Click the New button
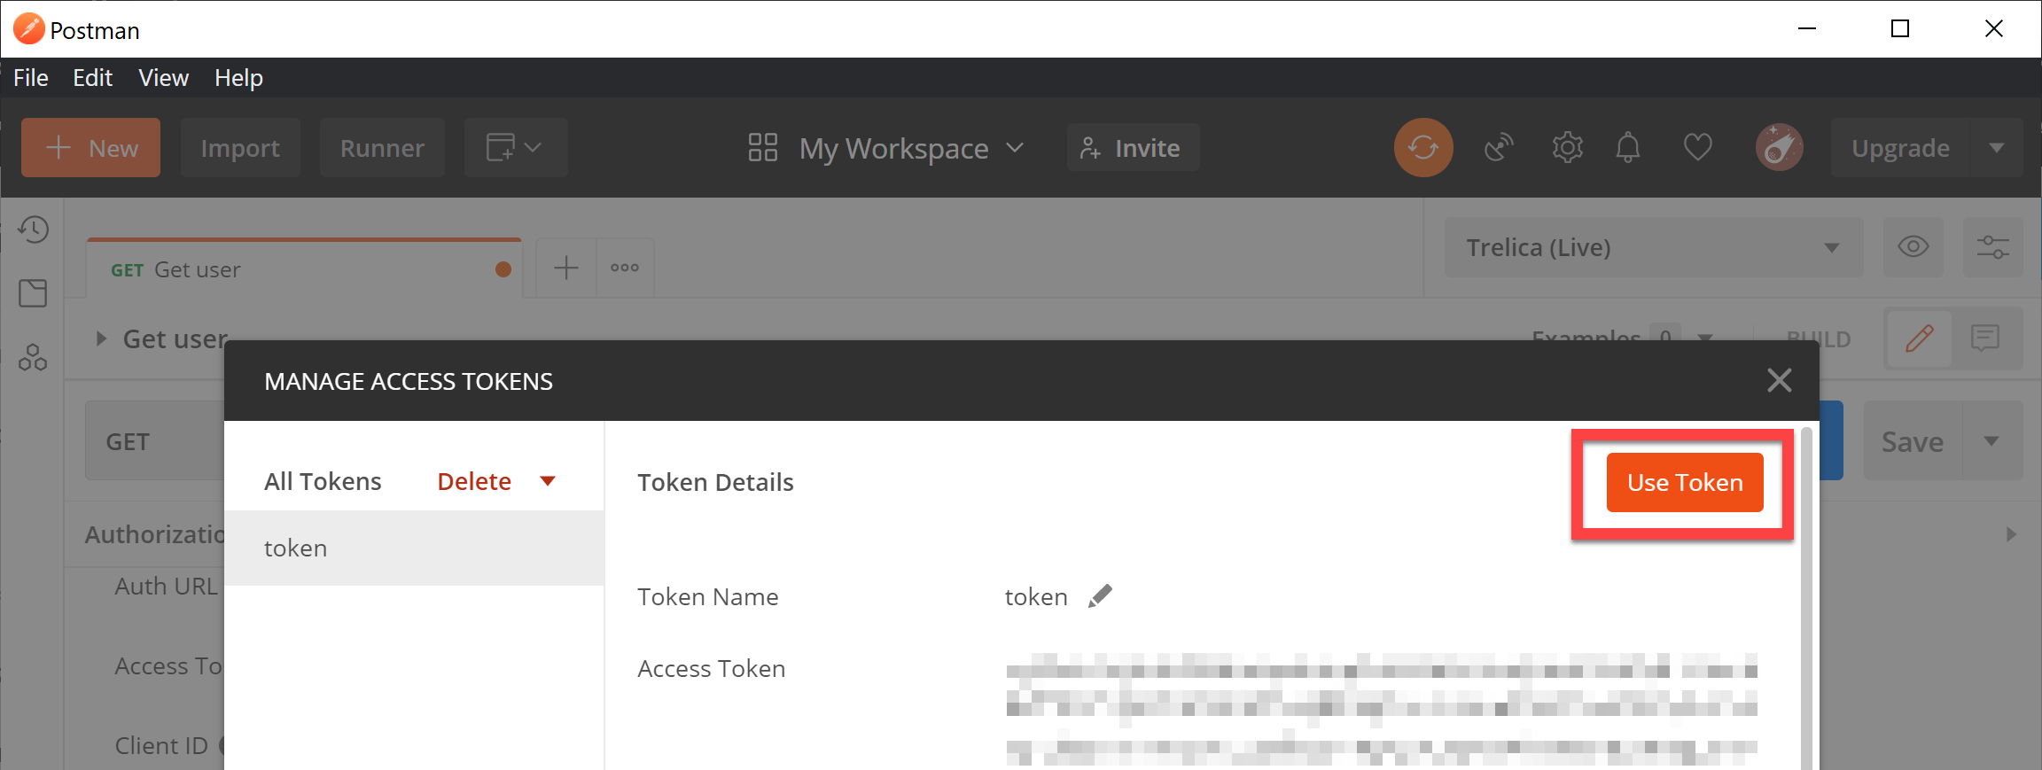 91,147
